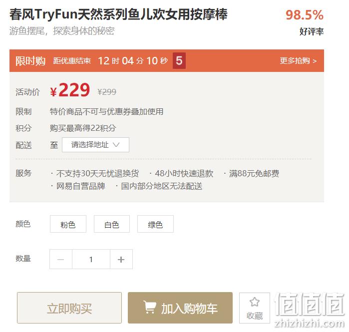Image resolution: width=349 pixels, height=332 pixels.
Task: Select the 白色 color option
Action: 112,224
